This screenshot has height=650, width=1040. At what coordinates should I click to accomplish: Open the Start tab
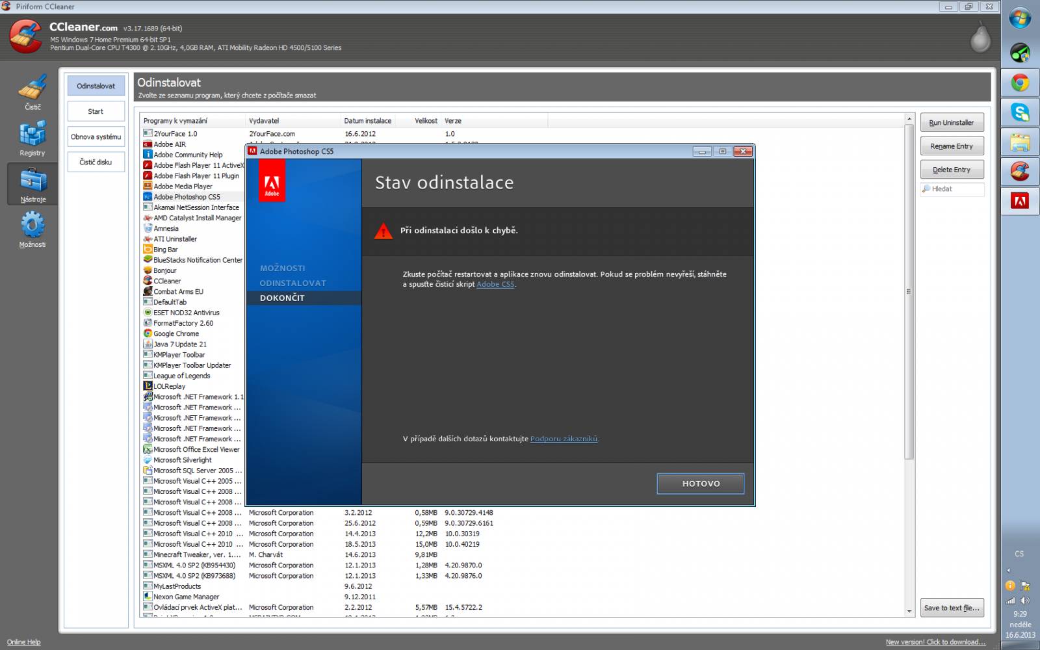tap(96, 111)
